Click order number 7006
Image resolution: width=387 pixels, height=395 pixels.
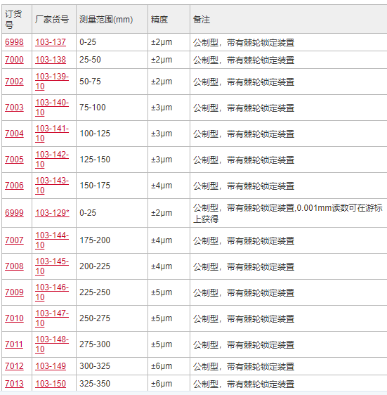point(14,186)
